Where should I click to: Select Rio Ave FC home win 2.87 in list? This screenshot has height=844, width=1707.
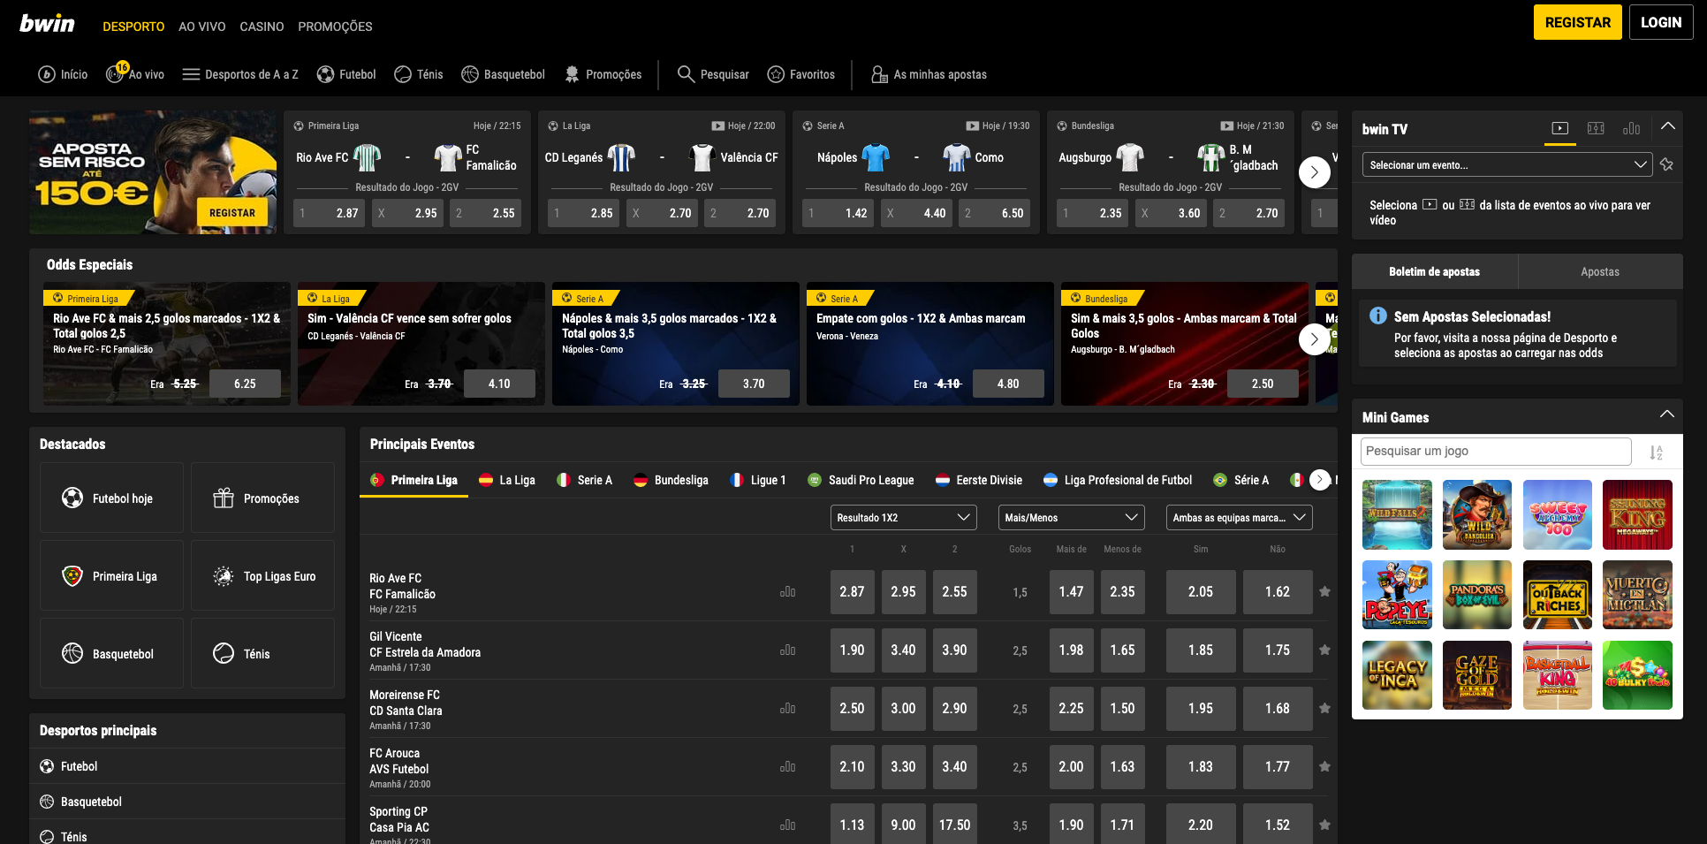852,592
